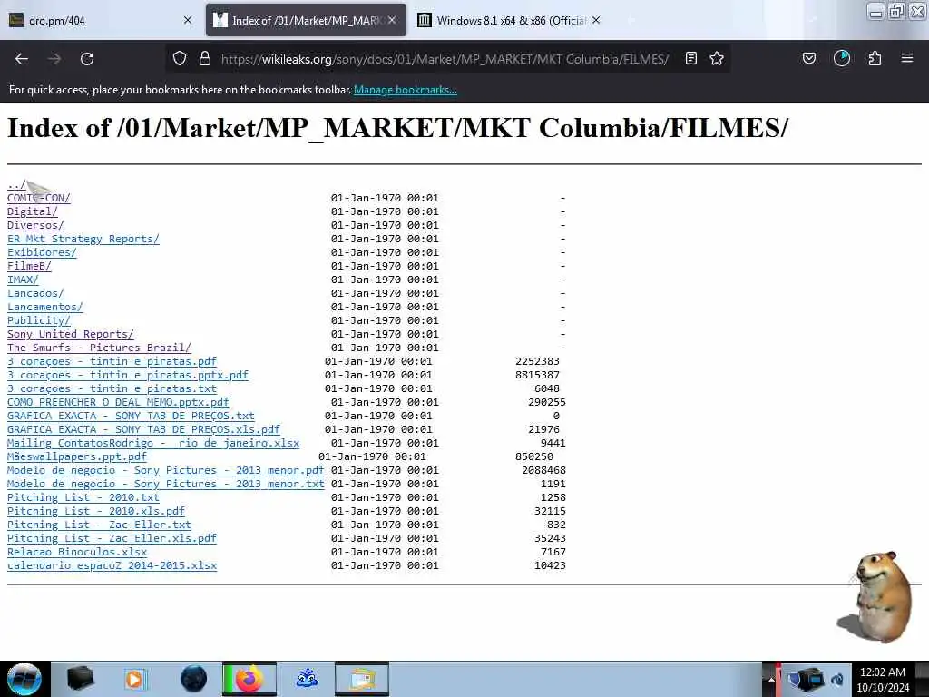The height and width of the screenshot is (697, 929).
Task: Open Manage bookmarks link
Action: click(406, 90)
